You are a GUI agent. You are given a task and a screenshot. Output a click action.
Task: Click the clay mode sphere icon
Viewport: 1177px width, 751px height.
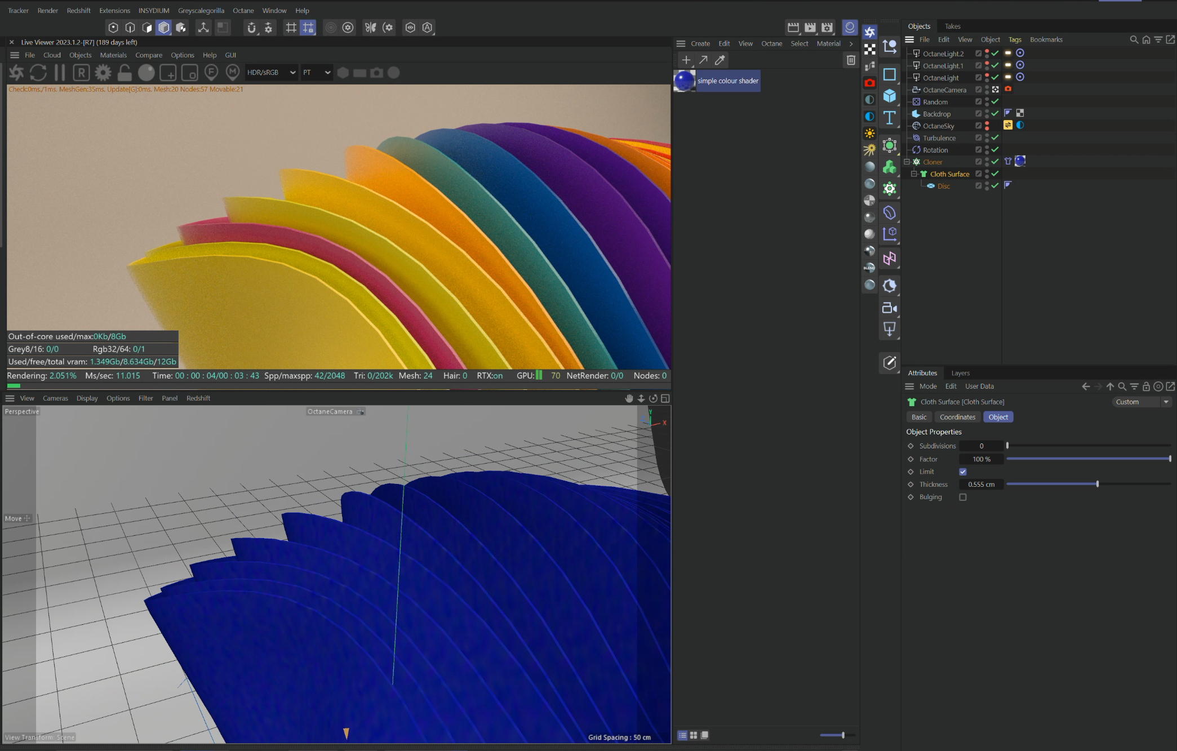[146, 73]
